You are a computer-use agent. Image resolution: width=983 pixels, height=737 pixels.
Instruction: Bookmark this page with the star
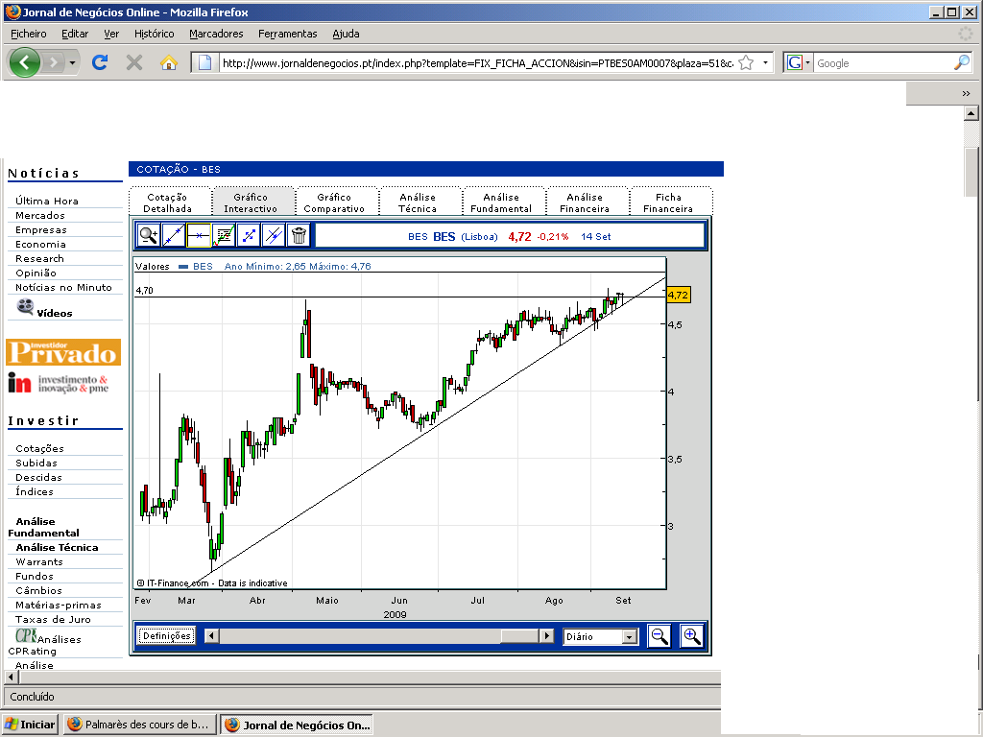click(x=746, y=62)
